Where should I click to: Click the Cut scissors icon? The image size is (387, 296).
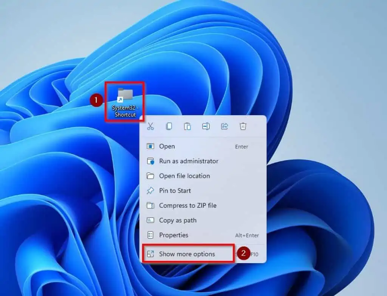[150, 126]
